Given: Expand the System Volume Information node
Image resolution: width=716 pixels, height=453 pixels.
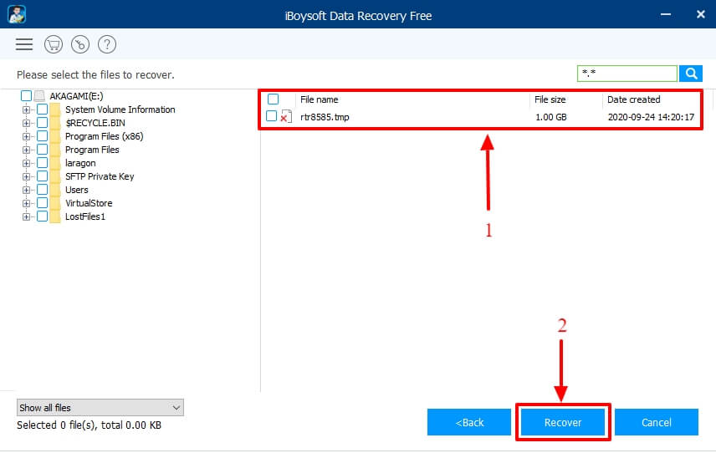Looking at the screenshot, I should coord(27,109).
